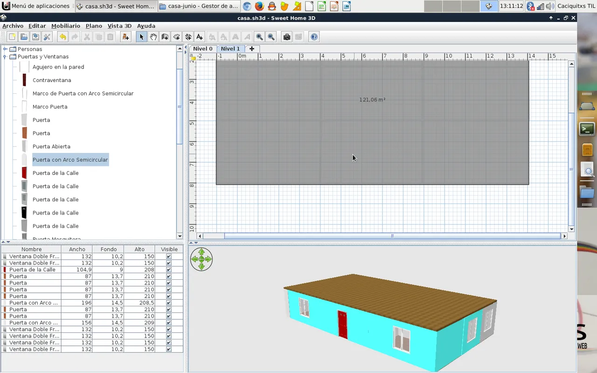Open Preferences with the tools icon
597x373 pixels.
(x=47, y=37)
